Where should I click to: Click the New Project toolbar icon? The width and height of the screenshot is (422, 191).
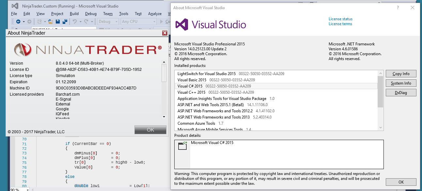tap(39, 22)
